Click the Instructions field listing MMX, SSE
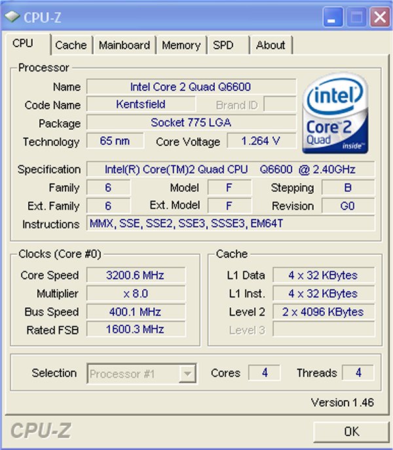 click(x=231, y=223)
